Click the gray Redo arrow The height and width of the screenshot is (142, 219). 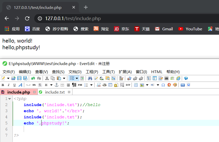39,78
